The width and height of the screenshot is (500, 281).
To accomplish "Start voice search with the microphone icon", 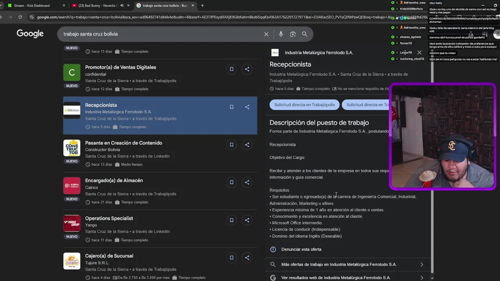I will pyautogui.click(x=281, y=34).
